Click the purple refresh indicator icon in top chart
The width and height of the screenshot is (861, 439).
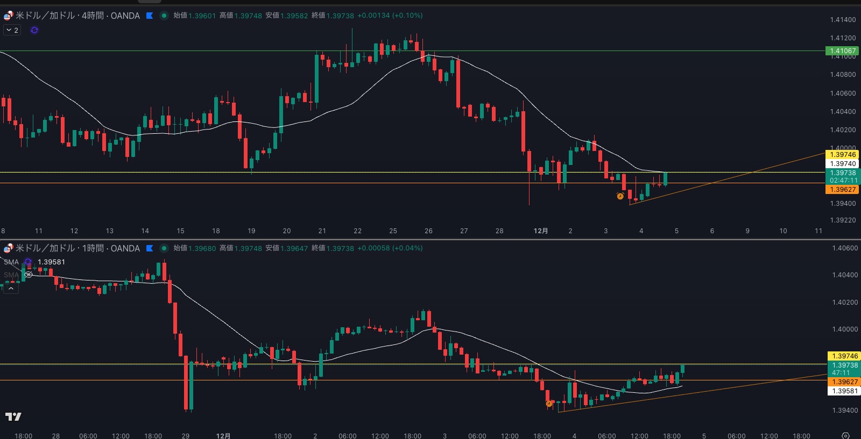tap(34, 30)
